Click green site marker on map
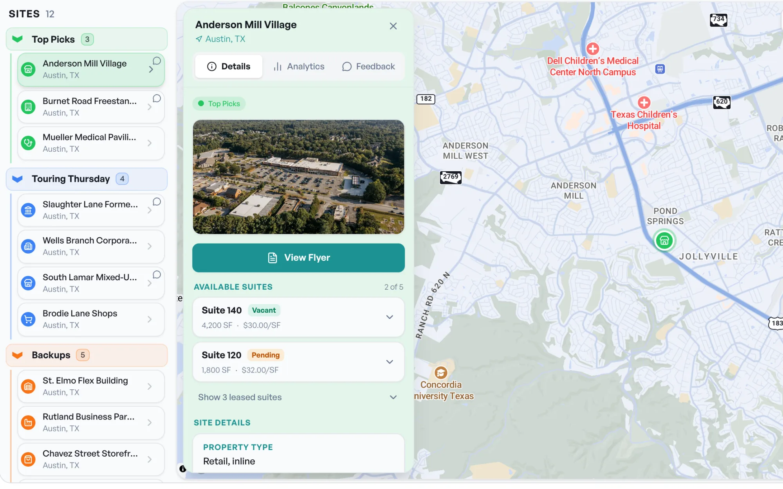This screenshot has height=489, width=783. tap(664, 241)
